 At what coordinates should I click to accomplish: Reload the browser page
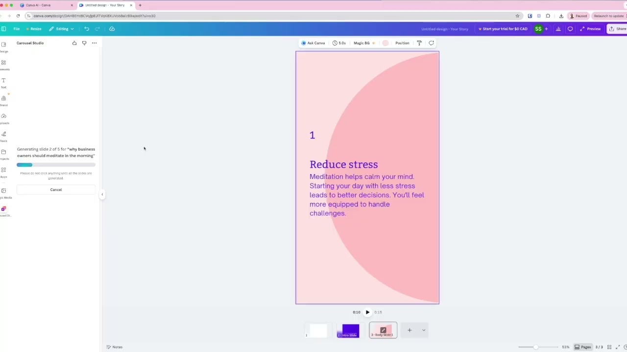(x=18, y=16)
